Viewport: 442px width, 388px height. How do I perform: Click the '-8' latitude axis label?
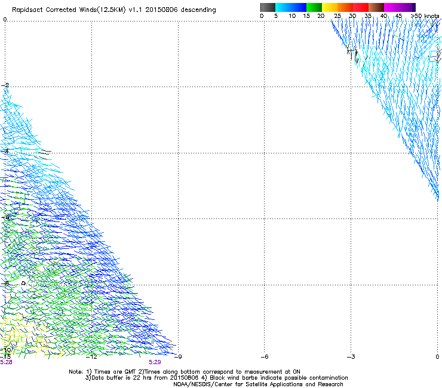pyautogui.click(x=5, y=283)
